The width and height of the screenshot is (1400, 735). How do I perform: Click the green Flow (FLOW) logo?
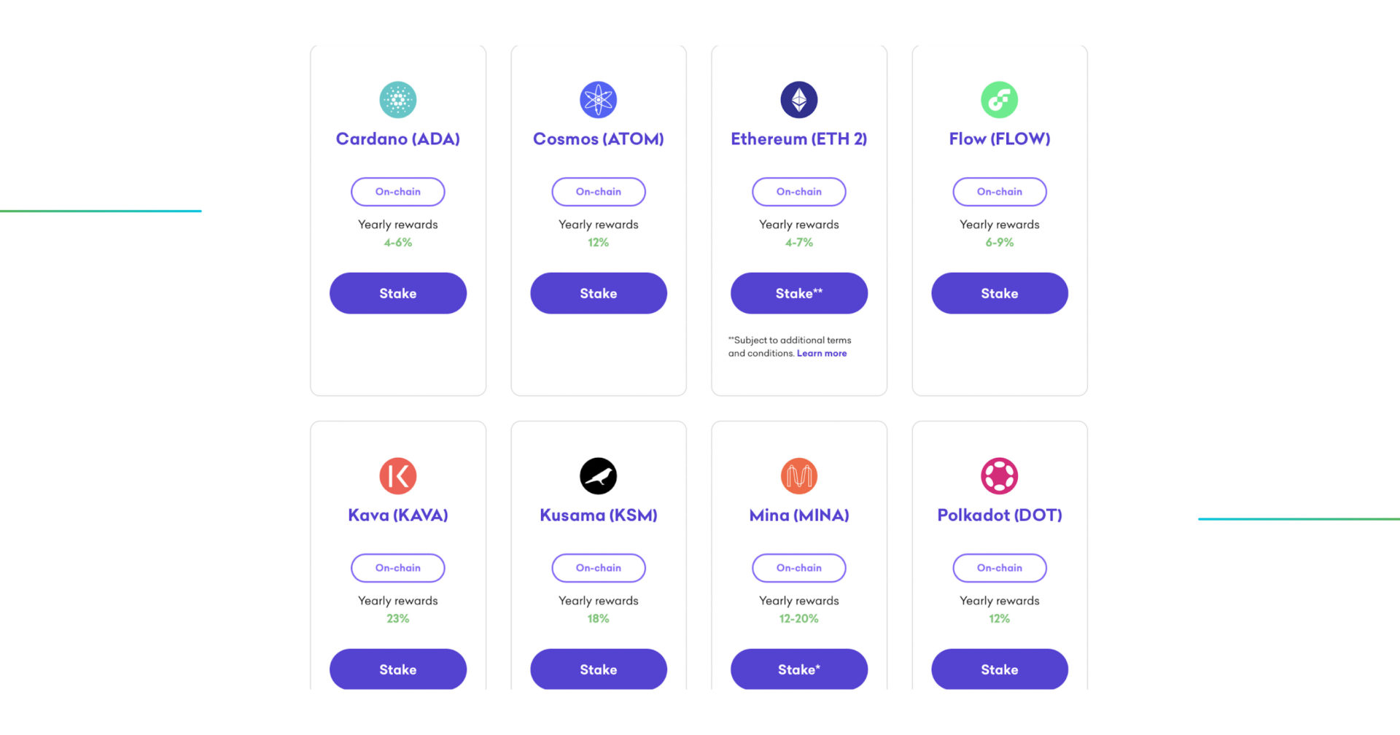coord(999,100)
